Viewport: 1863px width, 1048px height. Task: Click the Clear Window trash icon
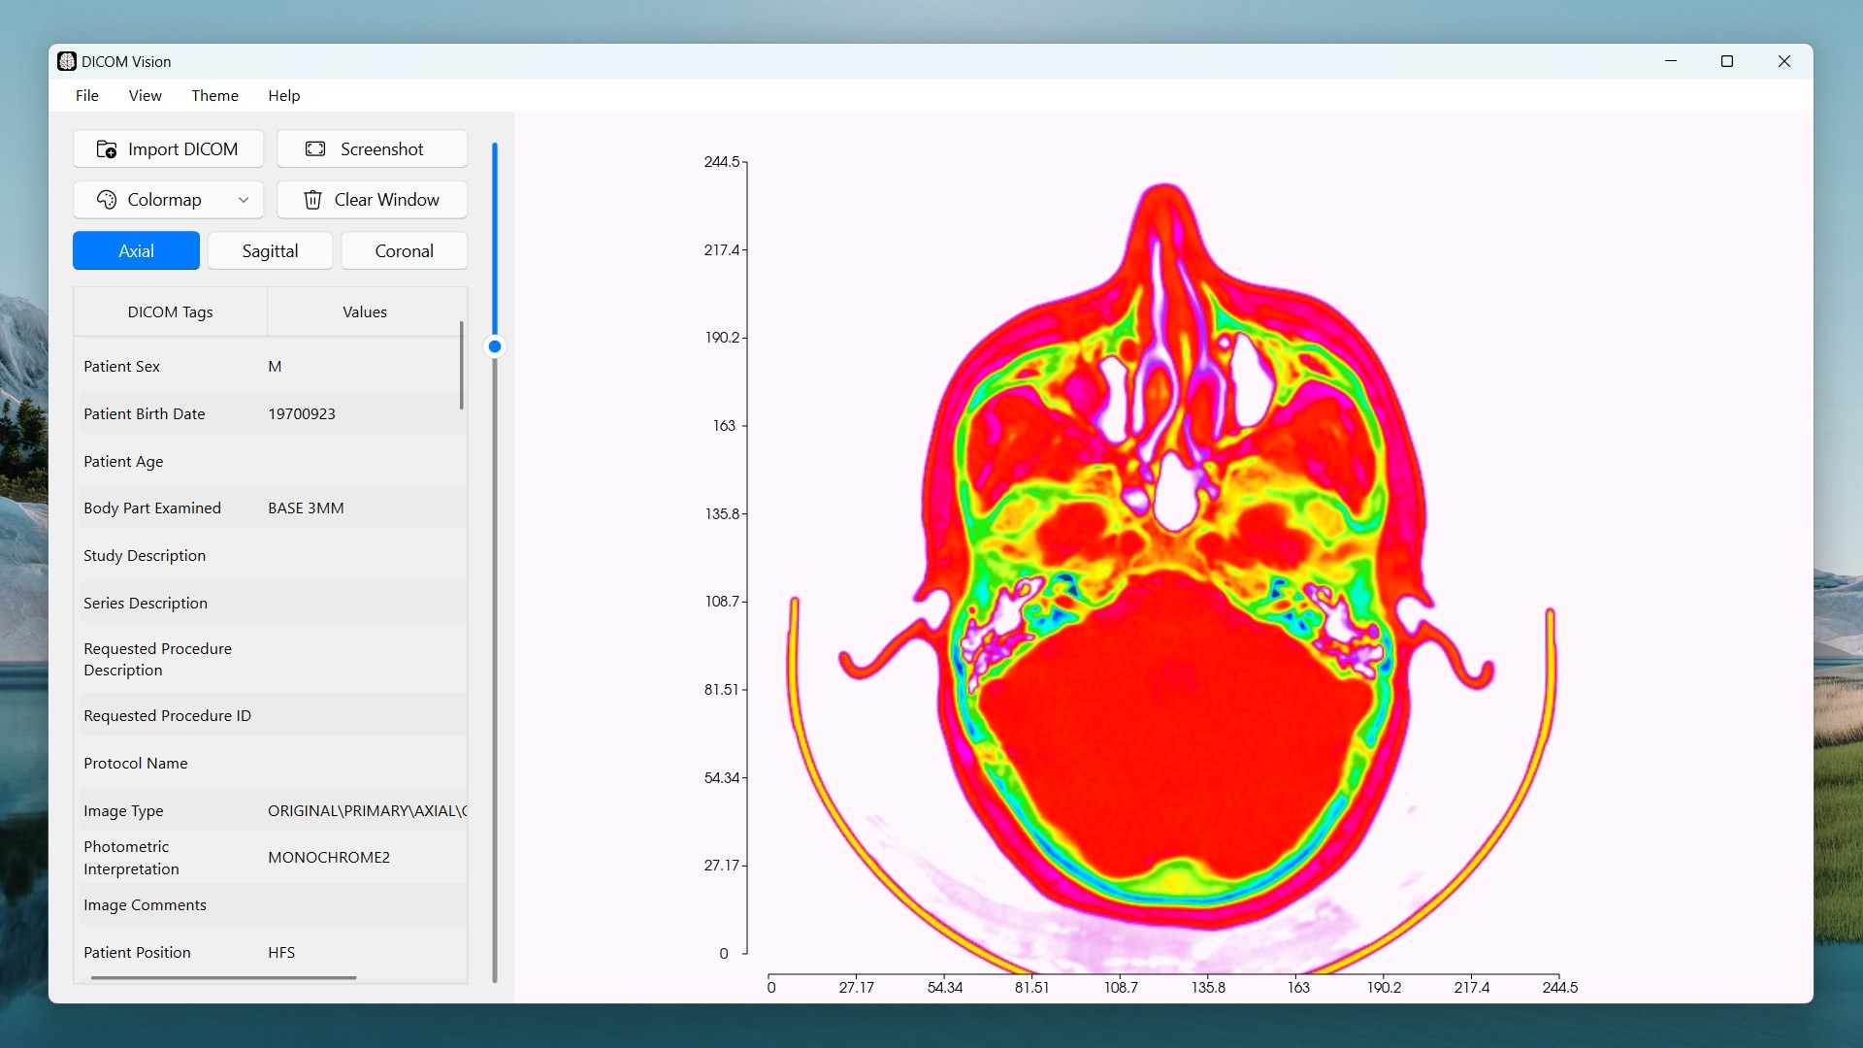click(x=312, y=200)
